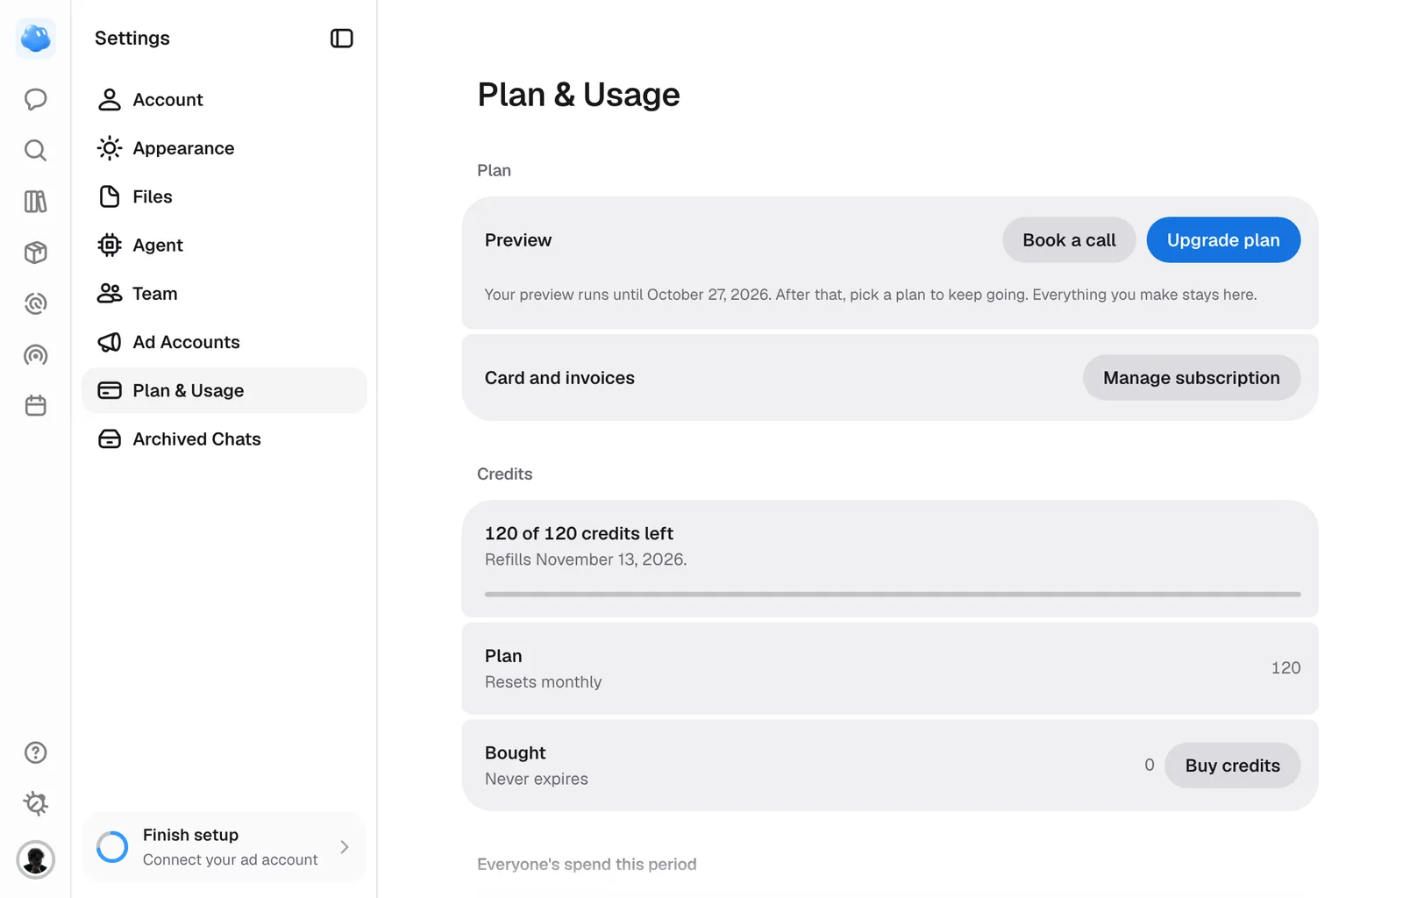This screenshot has height=898, width=1403.
Task: Open the 3D cube icon in left rail
Action: click(x=36, y=253)
